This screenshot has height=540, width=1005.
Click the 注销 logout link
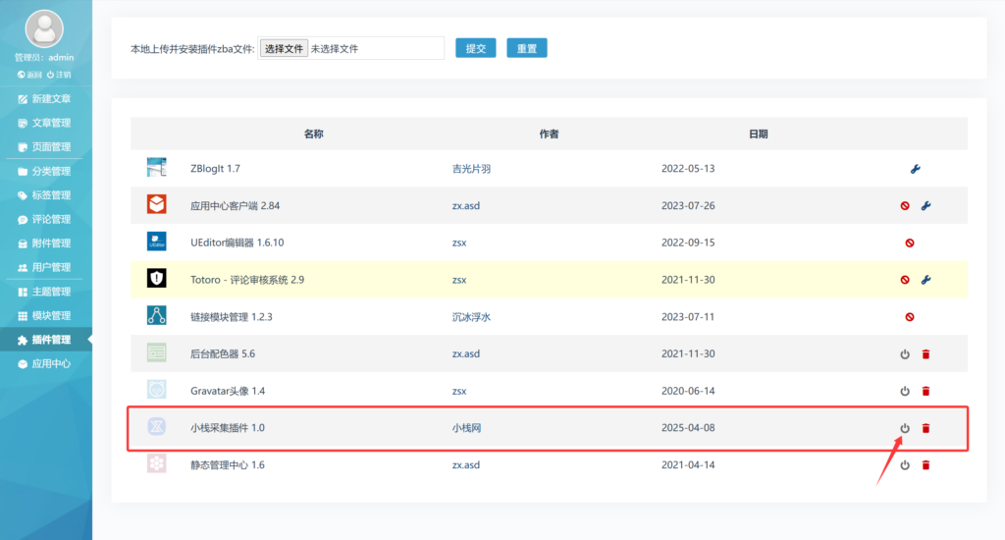click(x=59, y=75)
